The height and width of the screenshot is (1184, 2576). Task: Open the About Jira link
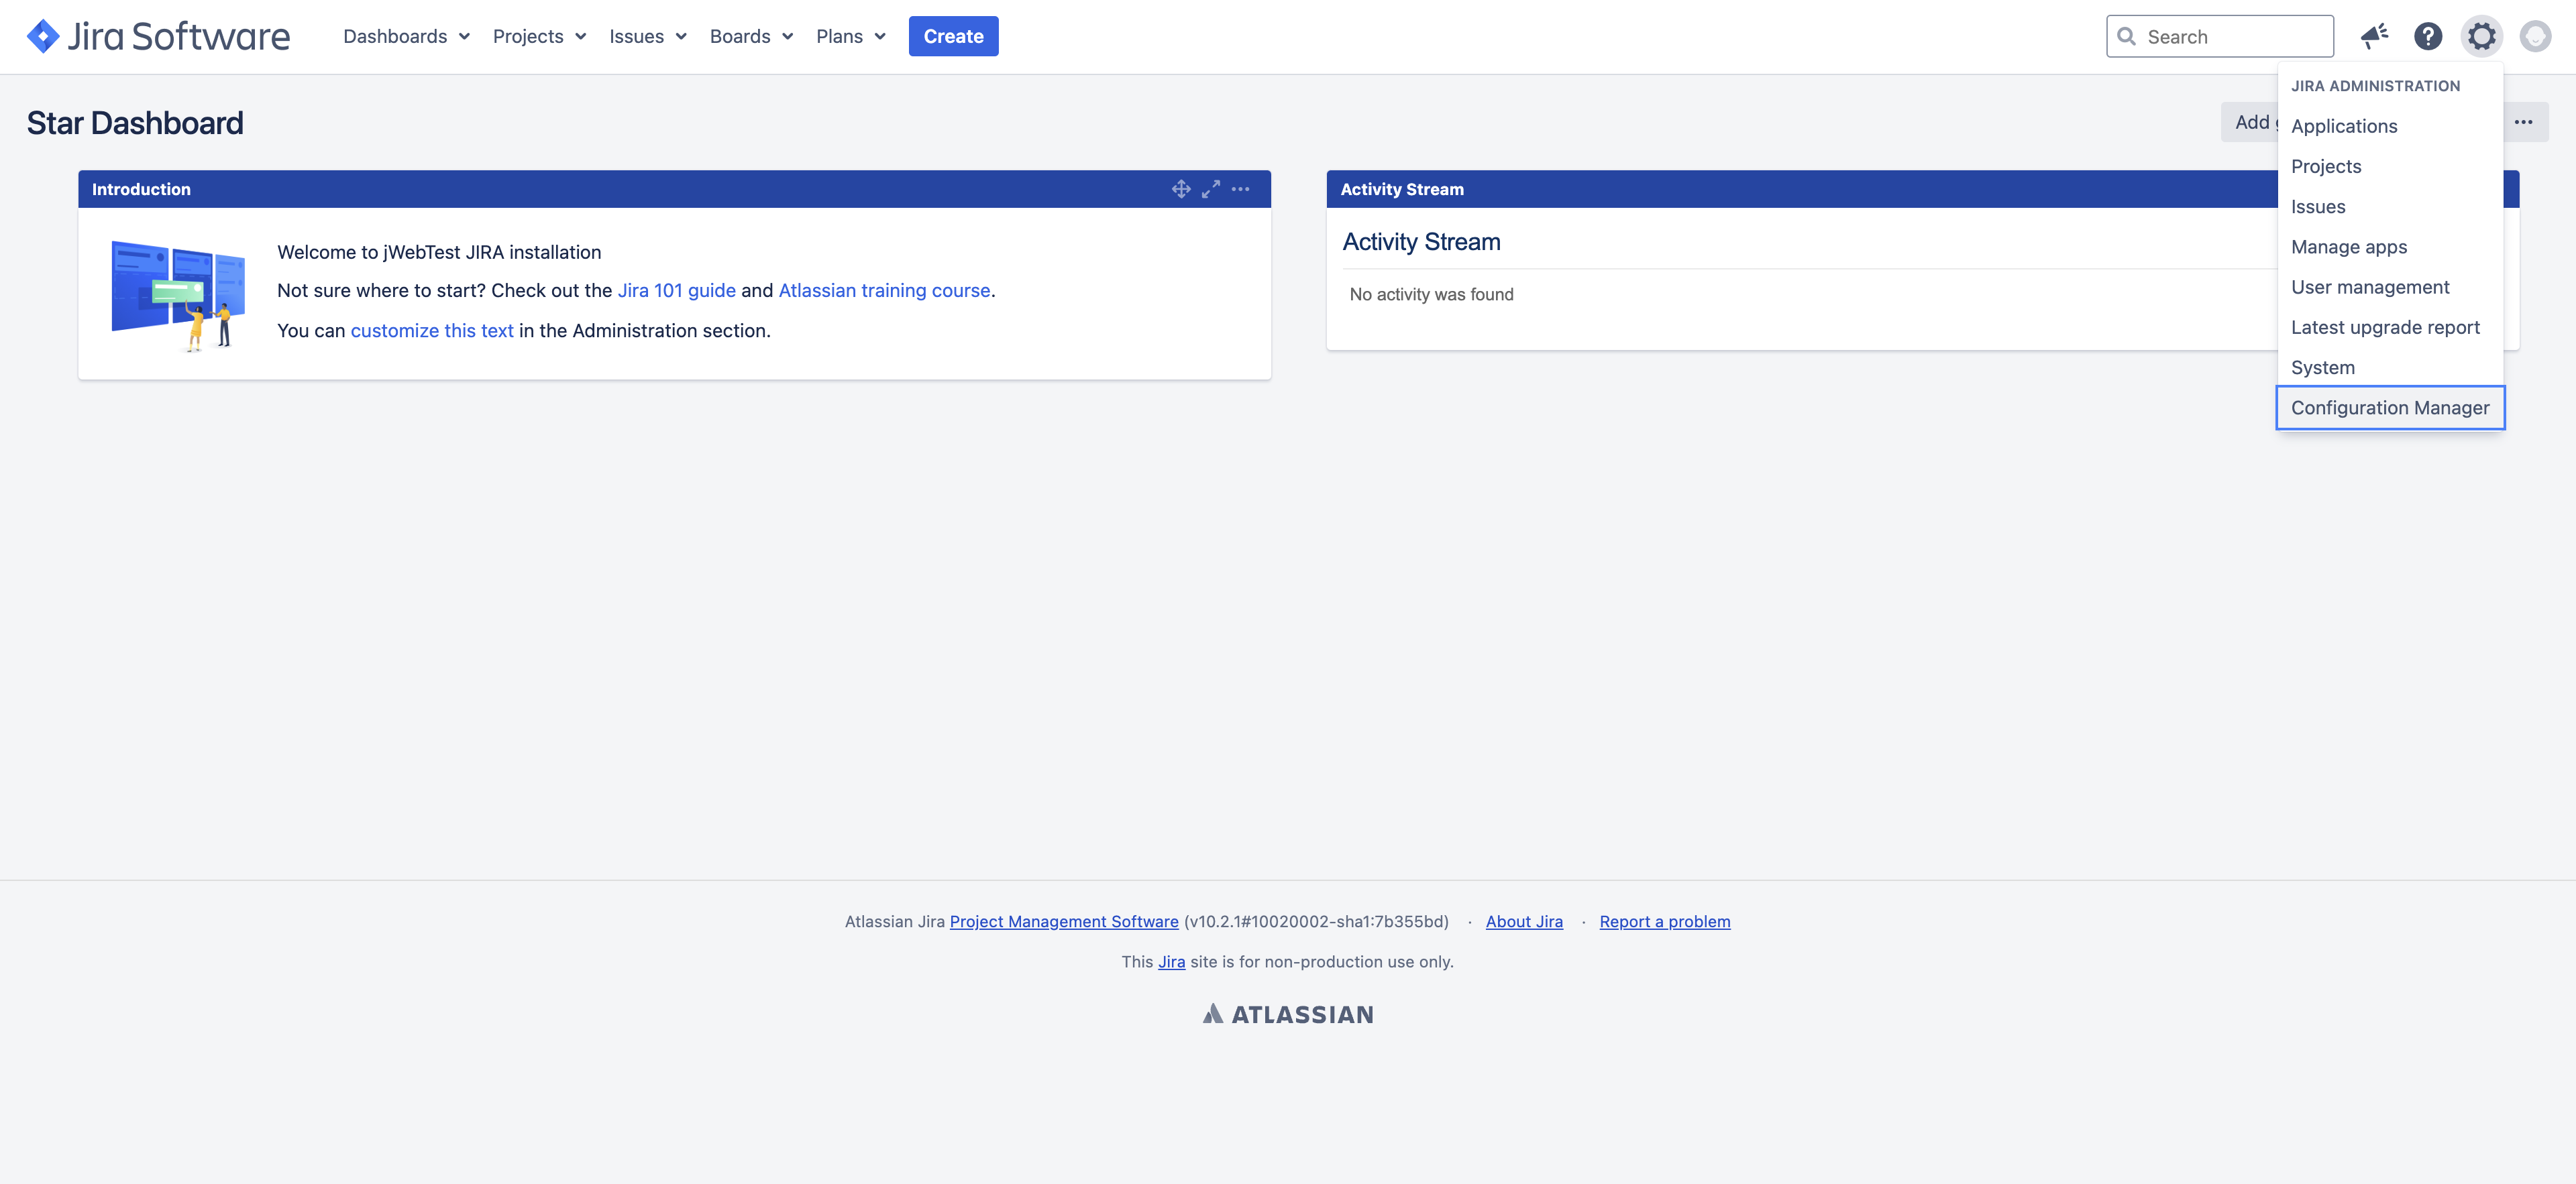[1524, 921]
